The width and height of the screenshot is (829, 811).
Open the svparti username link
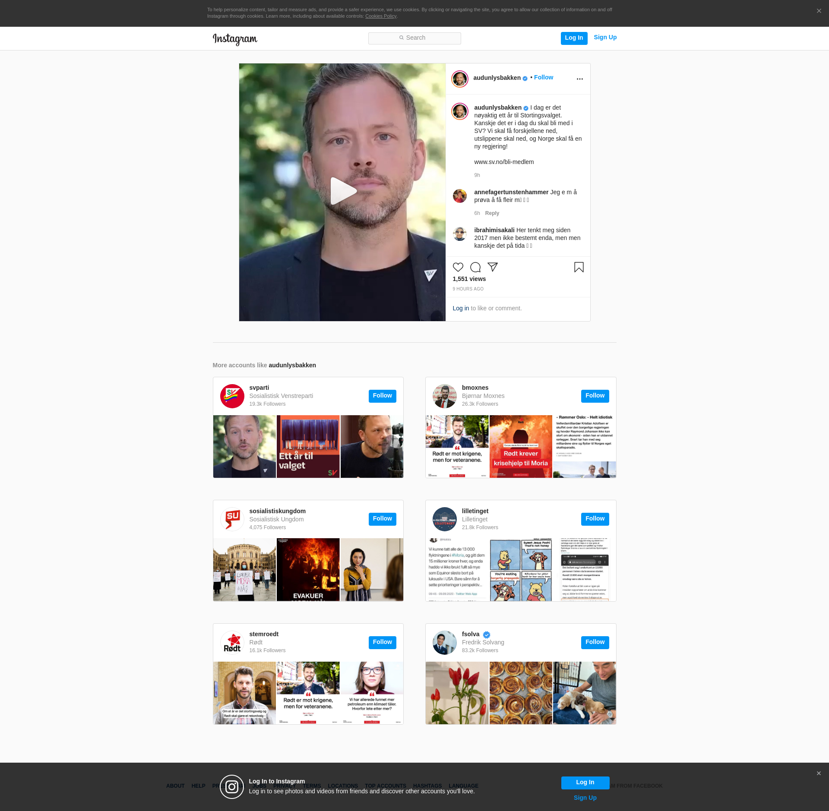259,388
